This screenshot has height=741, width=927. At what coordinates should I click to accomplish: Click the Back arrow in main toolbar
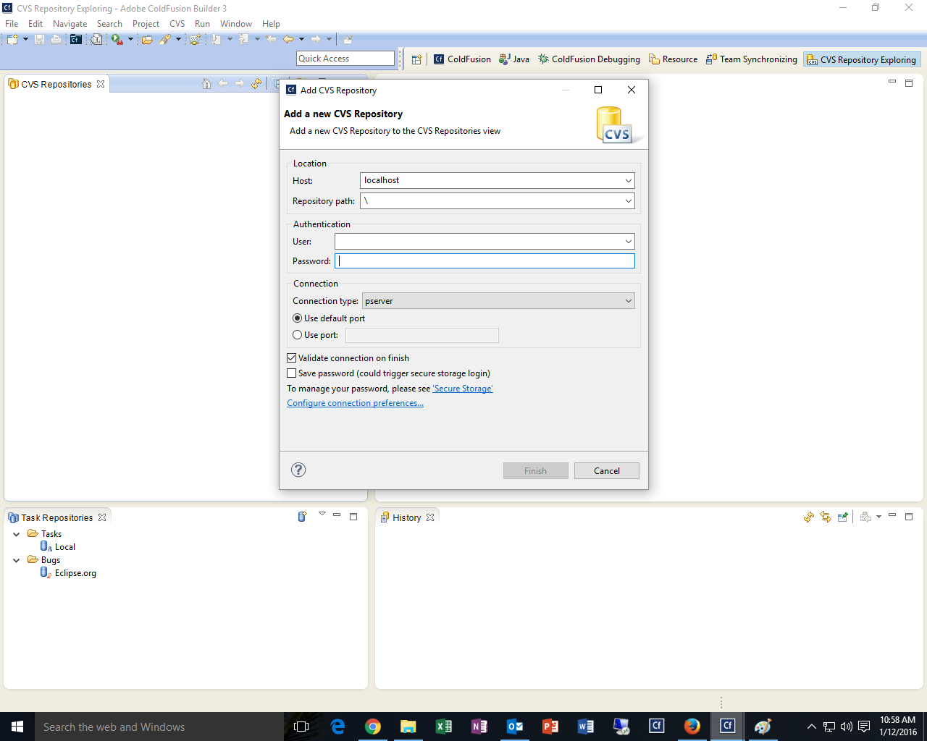pos(288,39)
